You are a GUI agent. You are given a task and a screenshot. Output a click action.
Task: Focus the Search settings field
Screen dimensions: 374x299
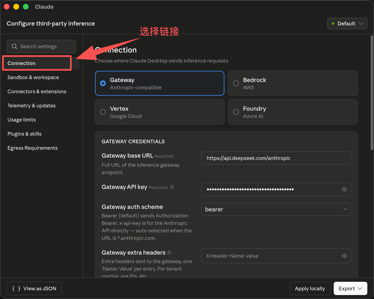41,46
